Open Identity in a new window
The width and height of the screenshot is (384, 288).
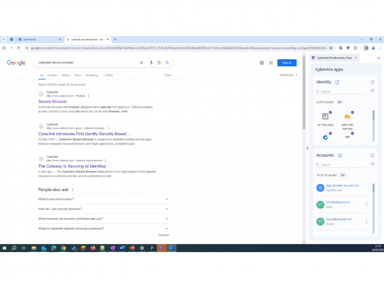click(x=337, y=82)
